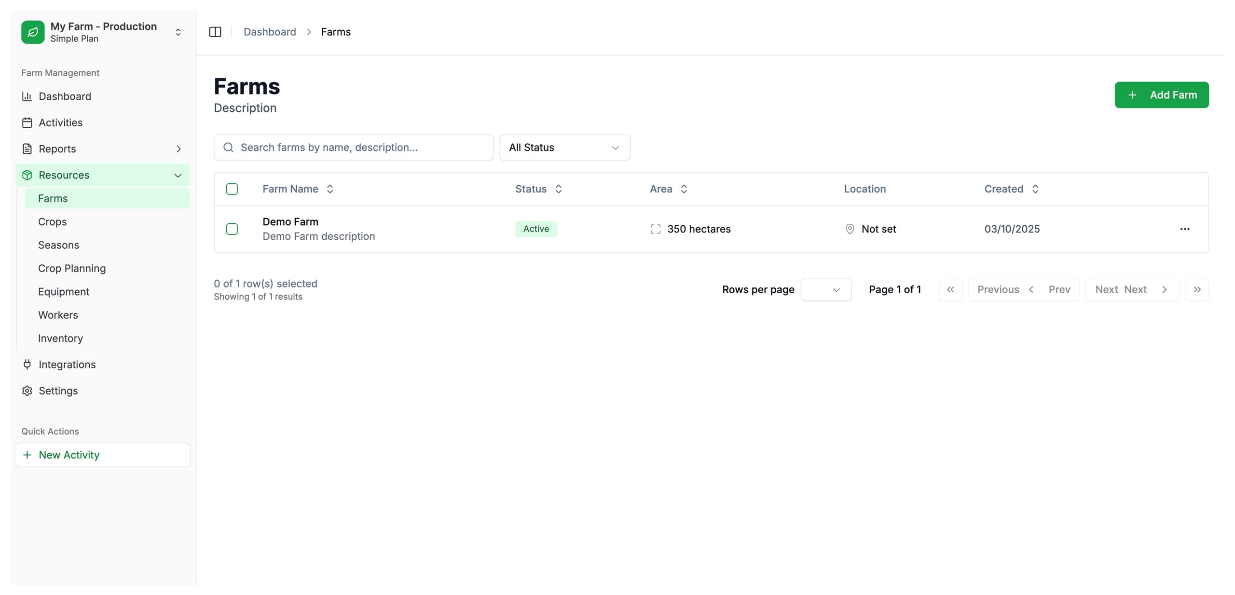Viewport: 1235px width, 595px height.
Task: Sort table by Status arrows icon
Action: [x=558, y=189]
